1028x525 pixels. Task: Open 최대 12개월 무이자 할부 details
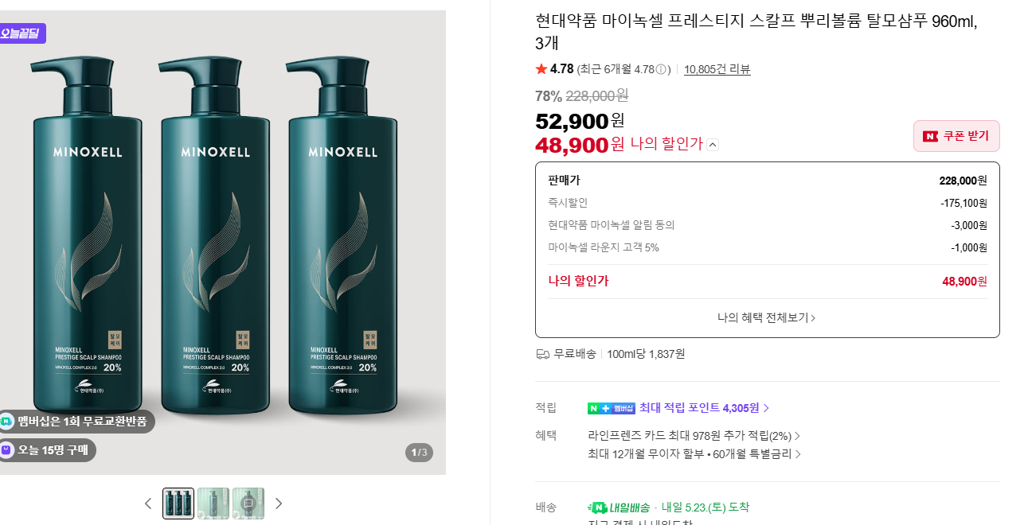pyautogui.click(x=694, y=454)
